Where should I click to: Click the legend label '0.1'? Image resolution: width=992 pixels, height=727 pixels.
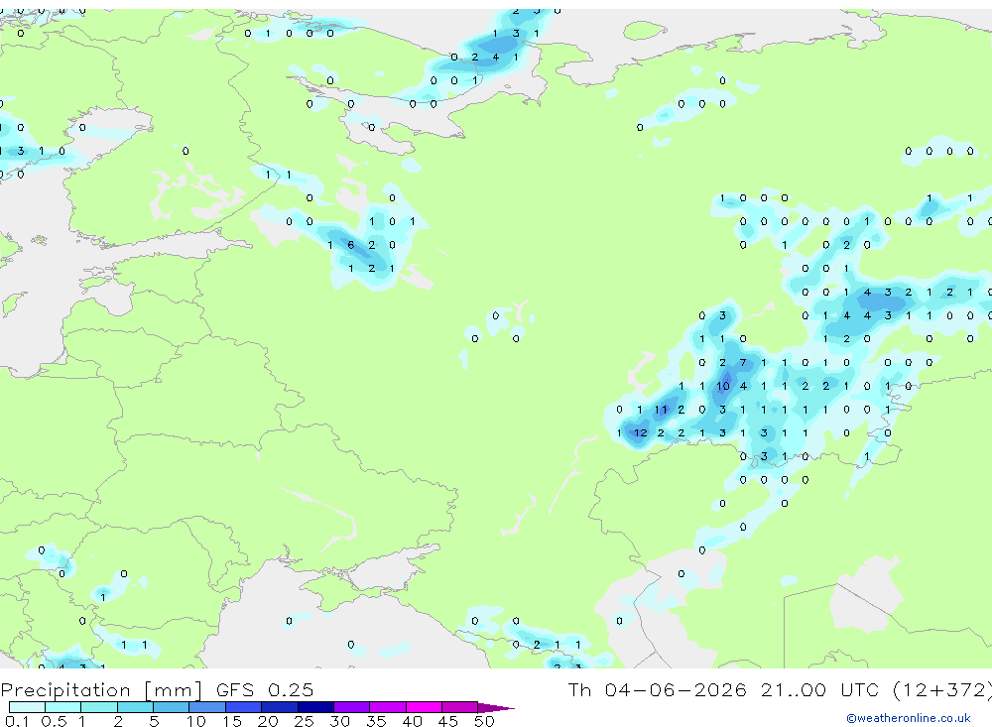click(17, 721)
